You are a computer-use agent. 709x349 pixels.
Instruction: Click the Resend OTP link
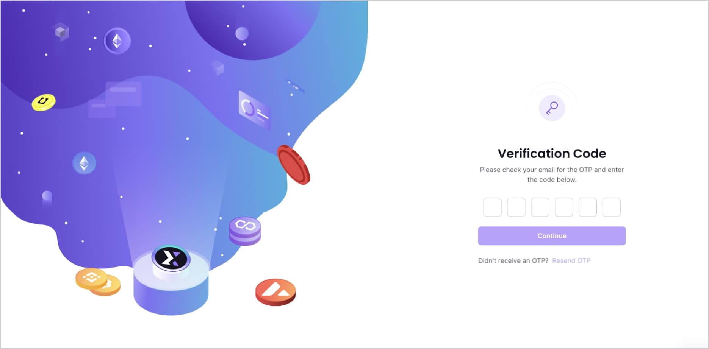pos(571,260)
